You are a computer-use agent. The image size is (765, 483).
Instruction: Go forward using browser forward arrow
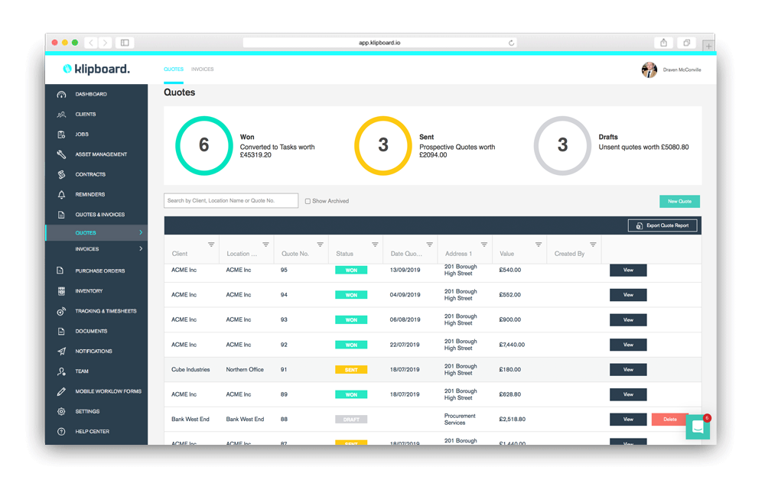coord(105,43)
